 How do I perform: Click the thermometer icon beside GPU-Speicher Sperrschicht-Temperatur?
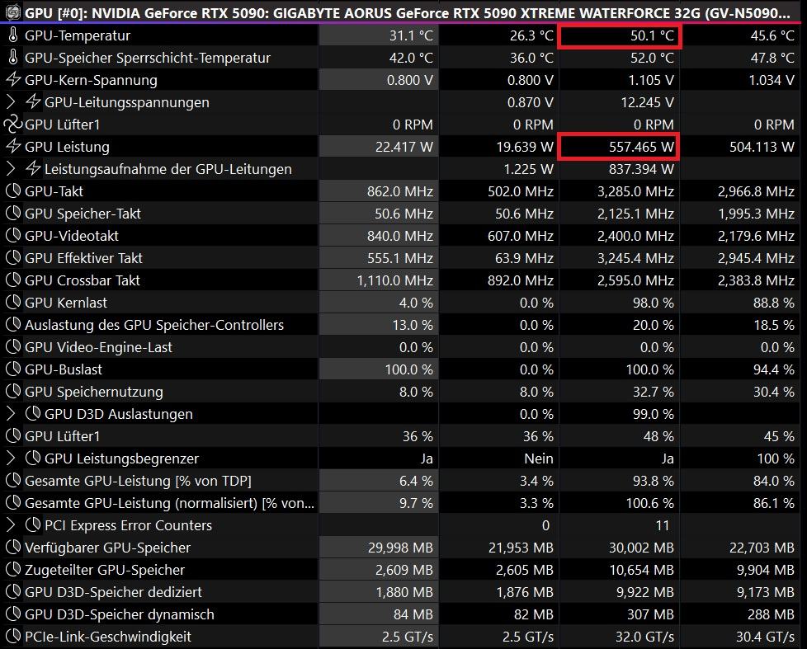click(12, 59)
